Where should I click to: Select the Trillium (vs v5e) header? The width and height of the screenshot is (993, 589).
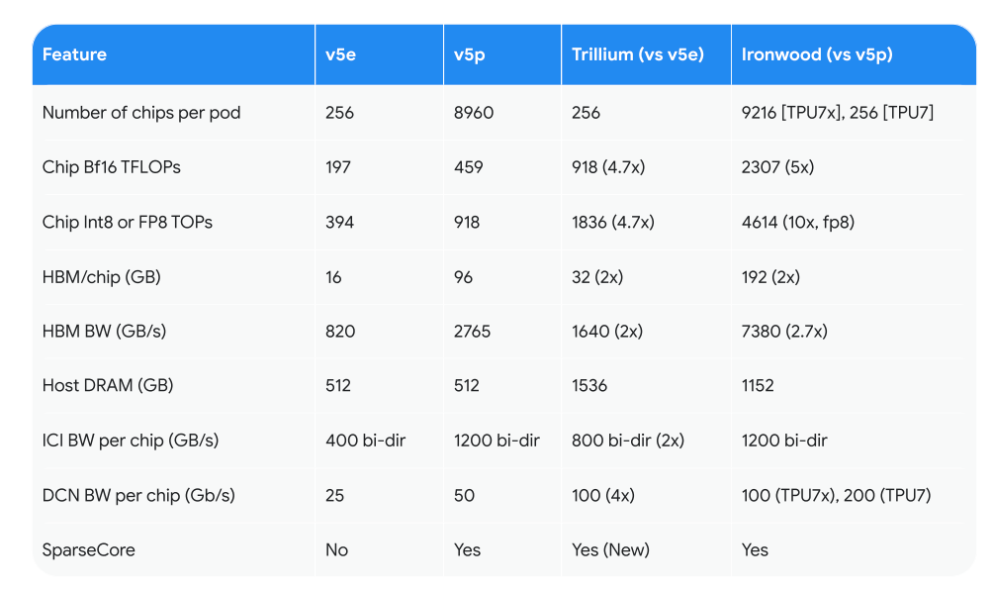(x=637, y=54)
